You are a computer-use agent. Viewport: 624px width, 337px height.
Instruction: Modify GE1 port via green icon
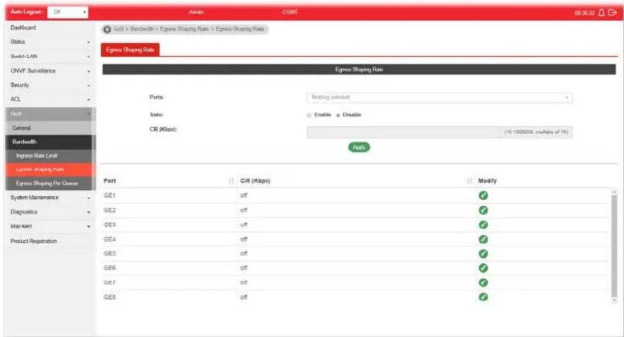483,195
